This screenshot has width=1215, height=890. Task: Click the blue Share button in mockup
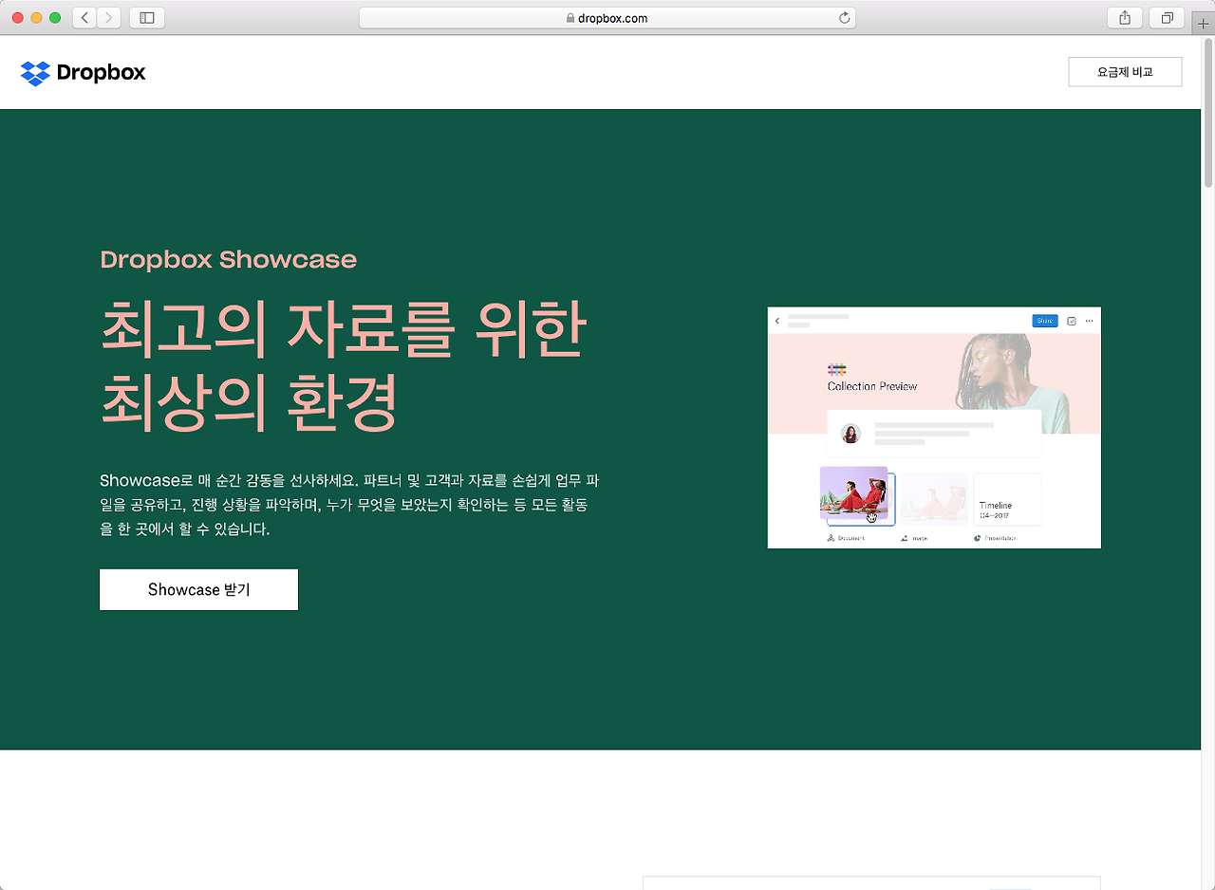coord(1044,321)
